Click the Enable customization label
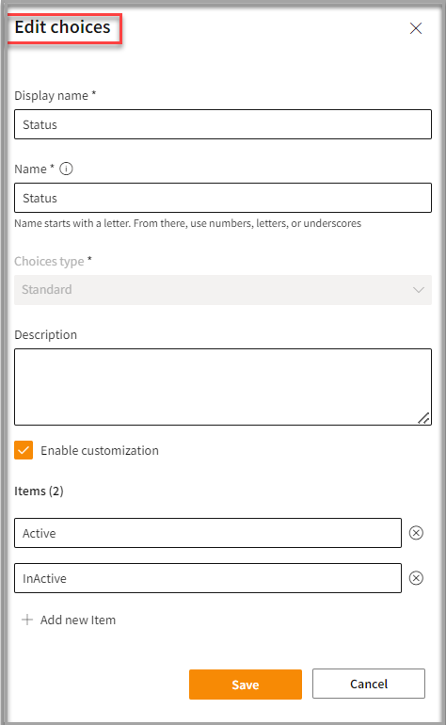 pyautogui.click(x=100, y=450)
